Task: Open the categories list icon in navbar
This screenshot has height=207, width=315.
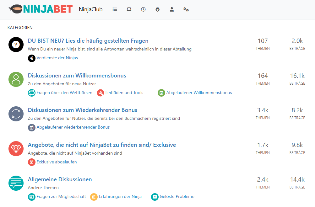Action: click(x=115, y=9)
